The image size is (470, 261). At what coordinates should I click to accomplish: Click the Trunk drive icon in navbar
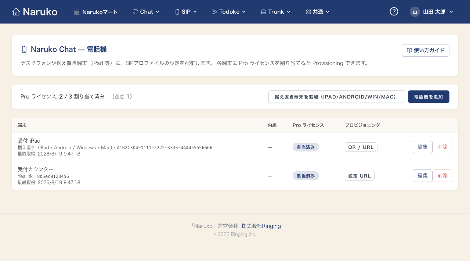(264, 12)
